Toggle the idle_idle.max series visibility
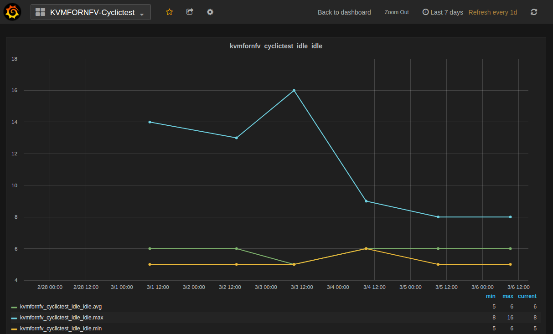 pos(61,318)
